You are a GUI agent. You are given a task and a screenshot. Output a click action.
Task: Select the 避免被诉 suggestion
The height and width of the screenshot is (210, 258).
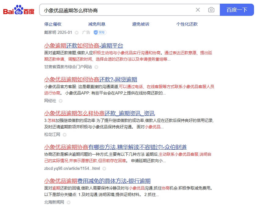pos(141,24)
